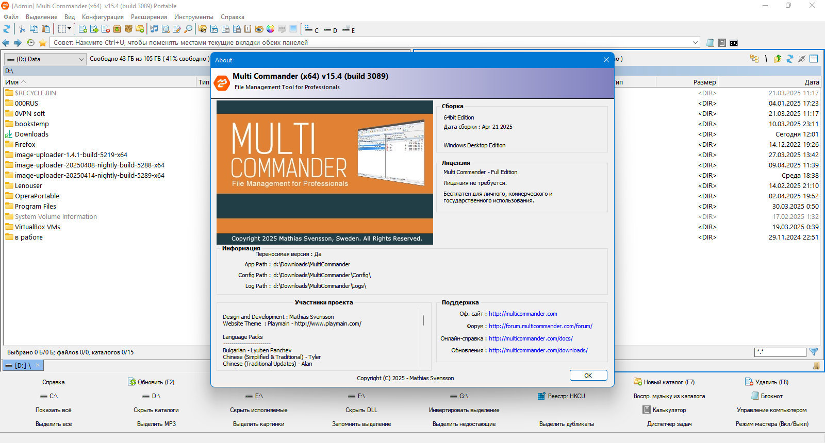825x443 pixels.
Task: Expand the command line history dropdown
Action: tap(695, 43)
